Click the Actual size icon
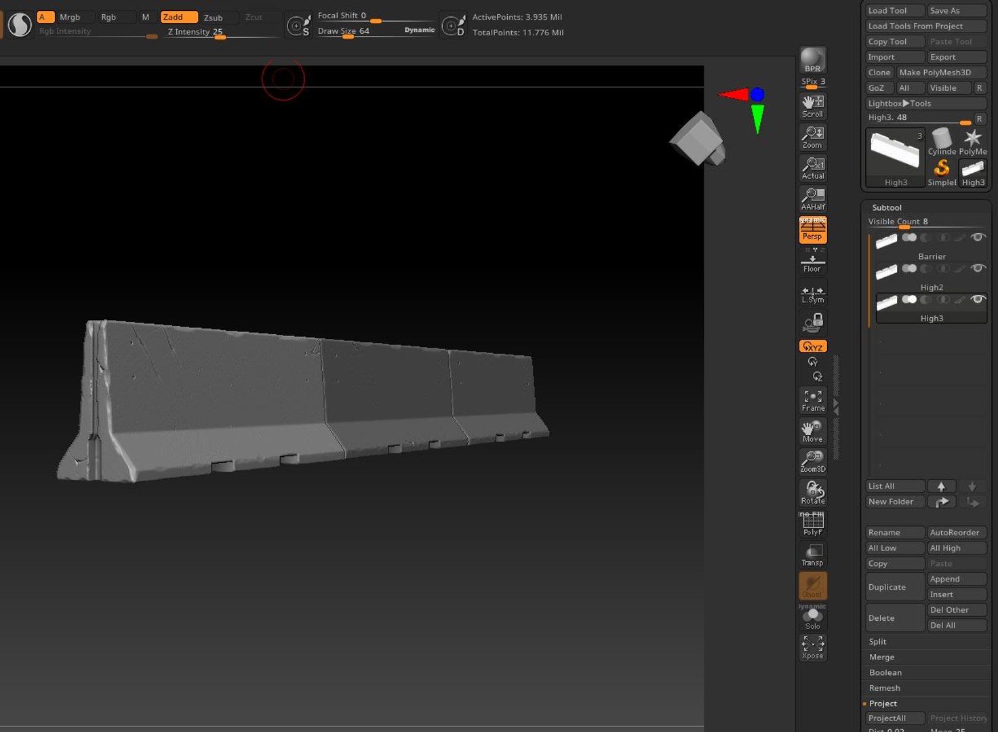This screenshot has height=732, width=998. click(x=812, y=168)
